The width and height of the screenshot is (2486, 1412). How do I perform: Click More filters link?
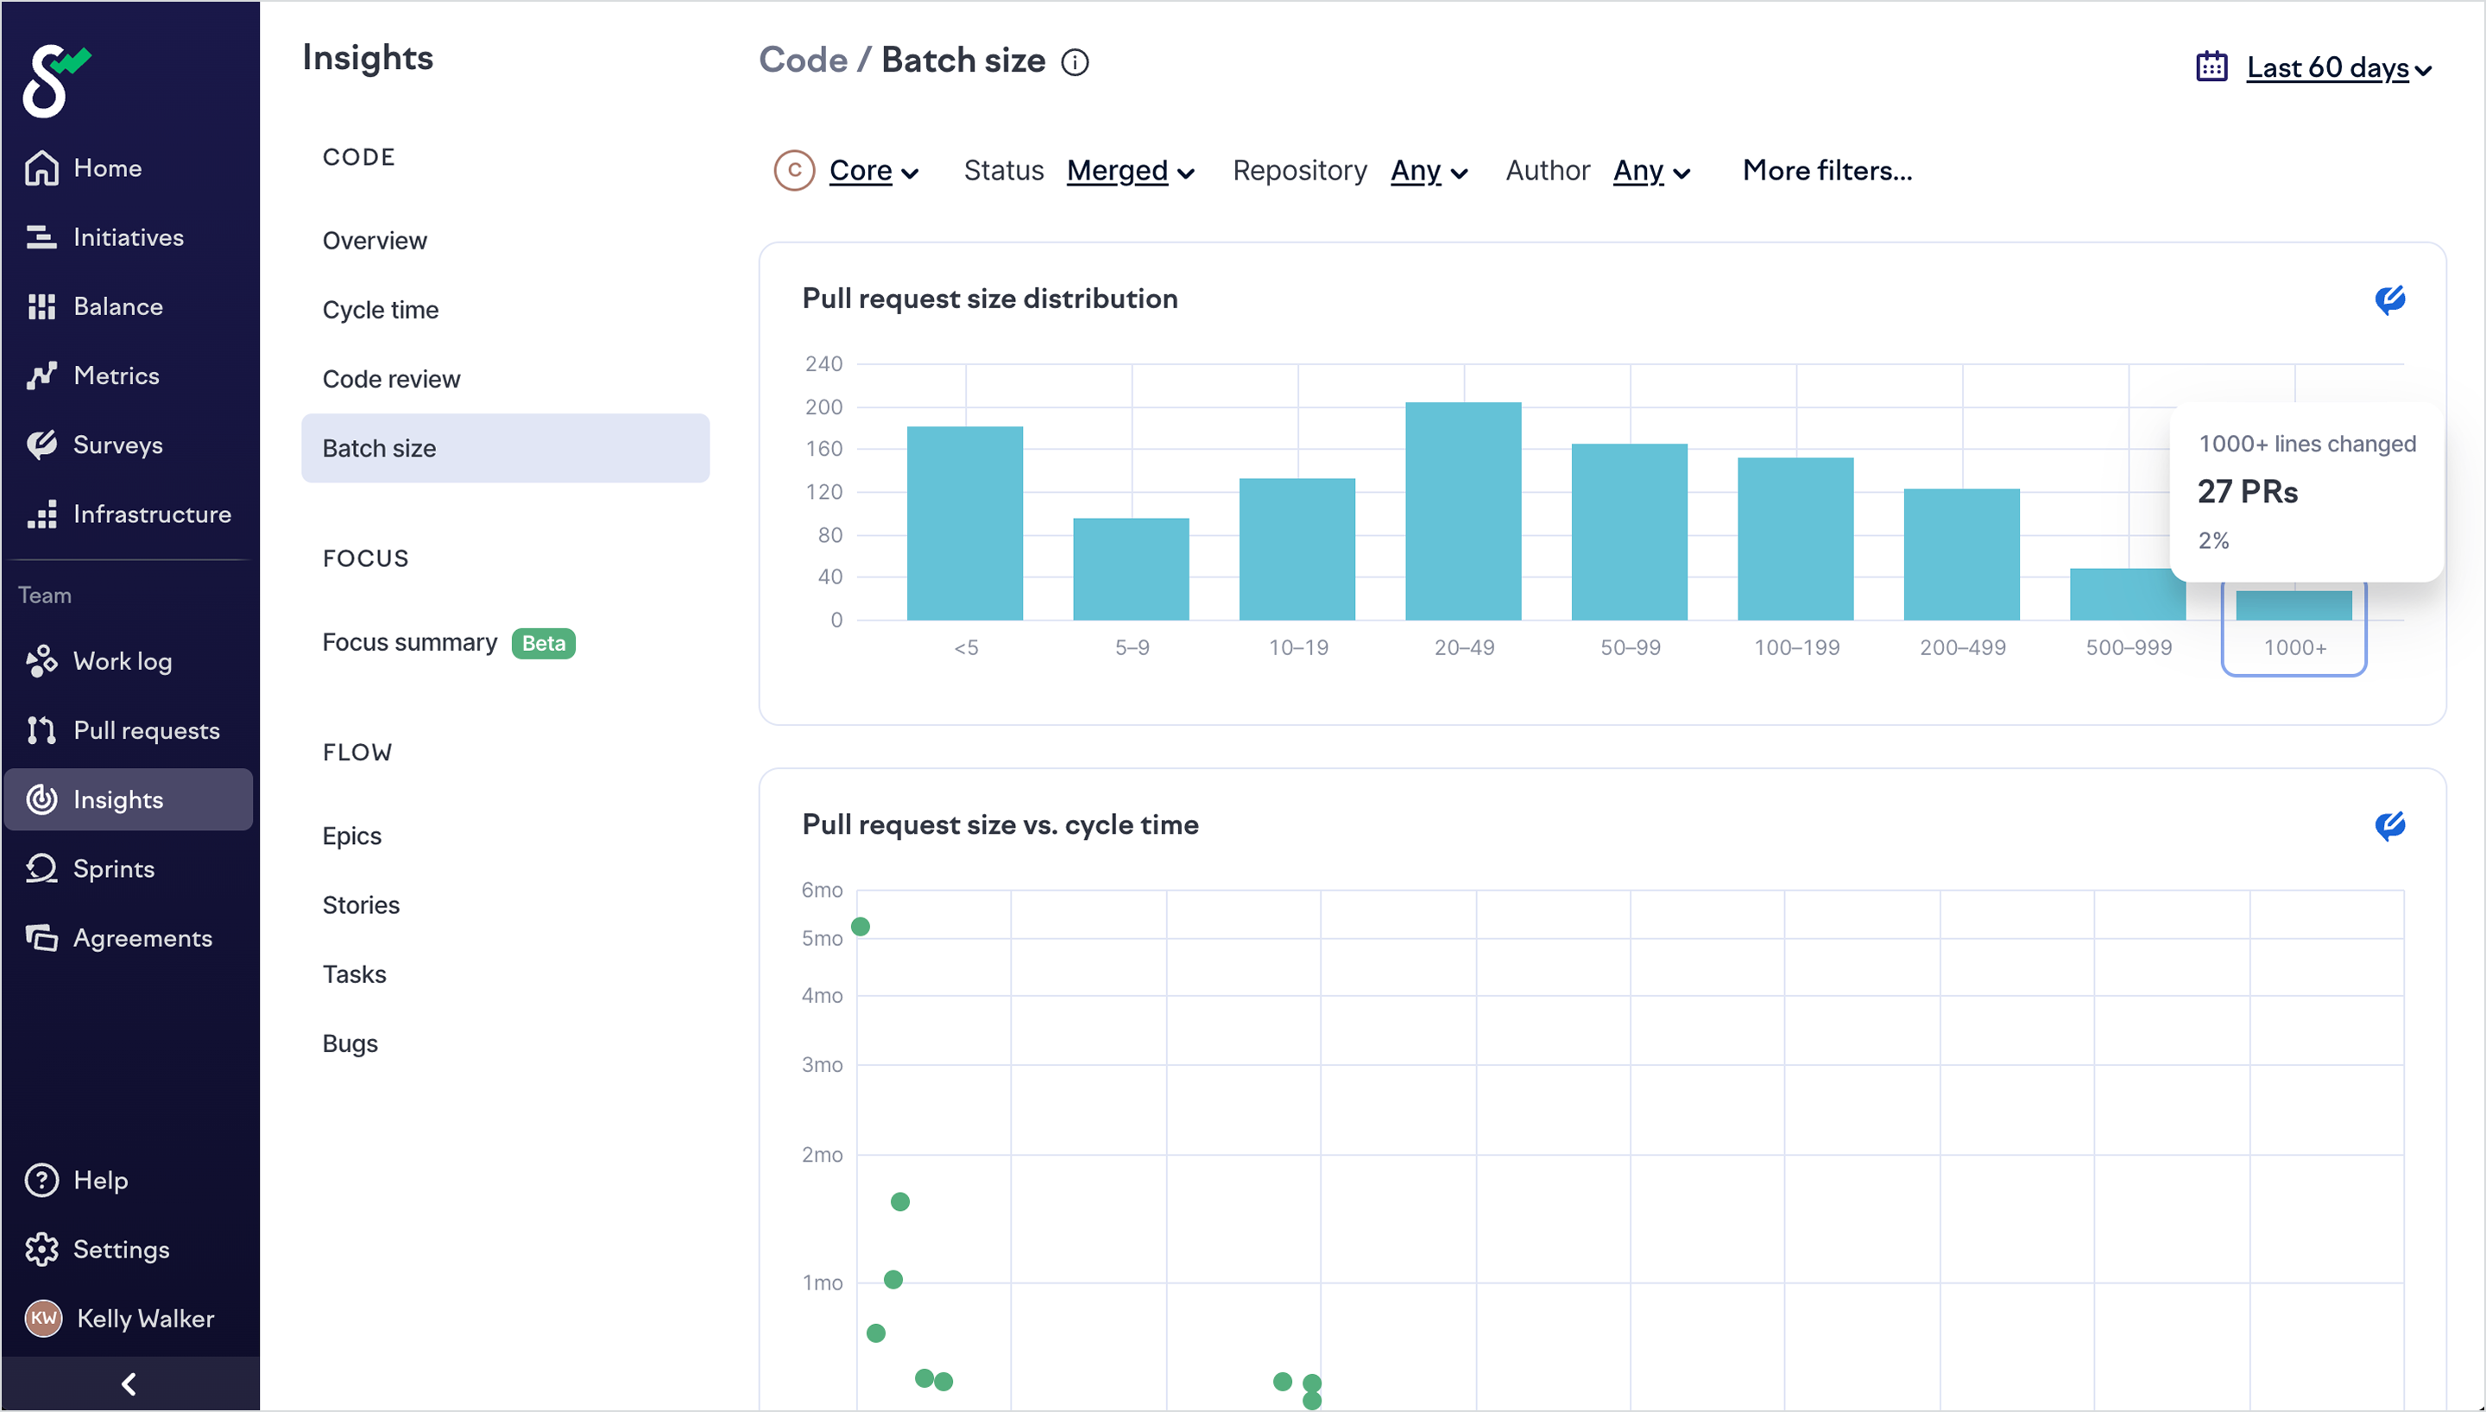[x=1827, y=172]
